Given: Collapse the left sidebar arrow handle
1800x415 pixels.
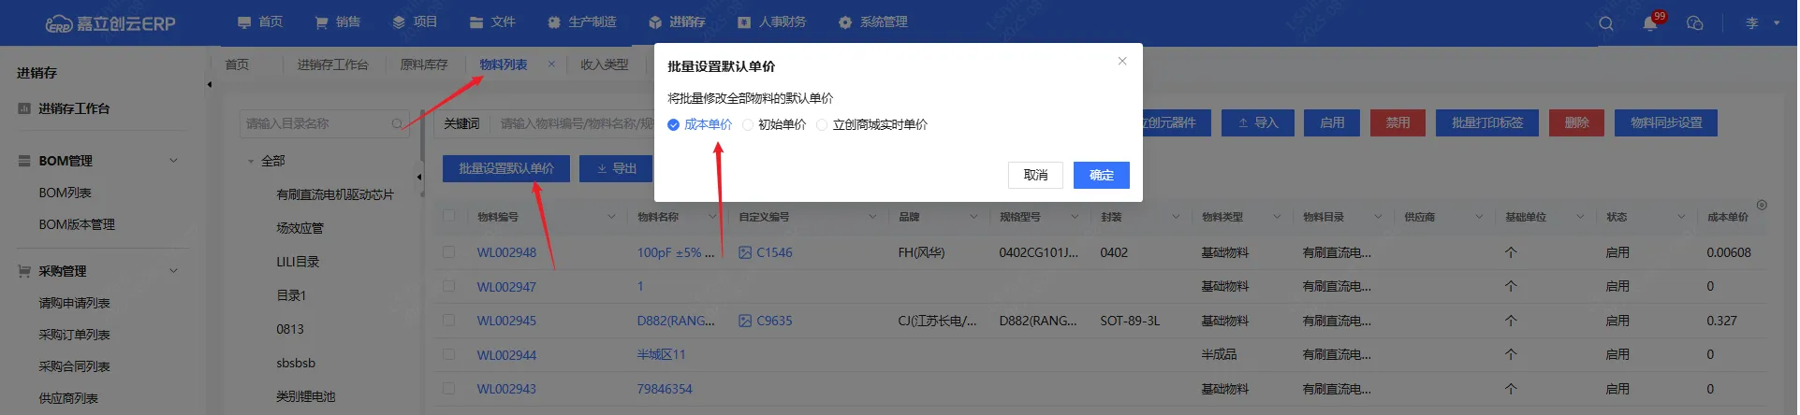Looking at the screenshot, I should (209, 84).
